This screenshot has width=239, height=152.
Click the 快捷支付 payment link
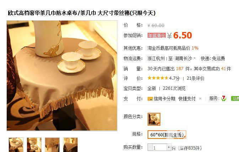tap(187, 99)
